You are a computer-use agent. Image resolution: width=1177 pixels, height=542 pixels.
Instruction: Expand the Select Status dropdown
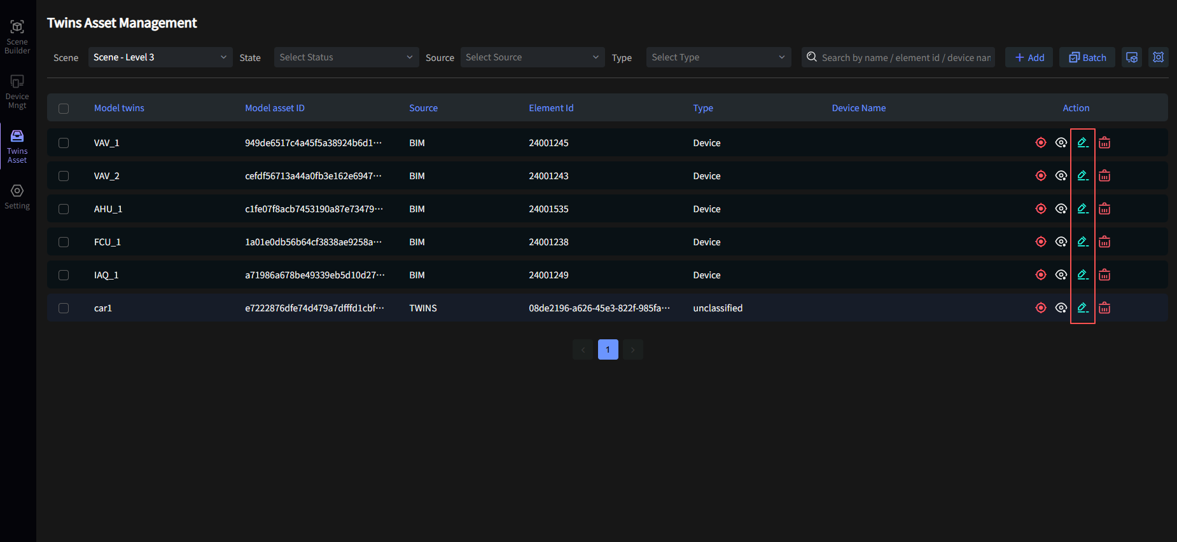[346, 57]
